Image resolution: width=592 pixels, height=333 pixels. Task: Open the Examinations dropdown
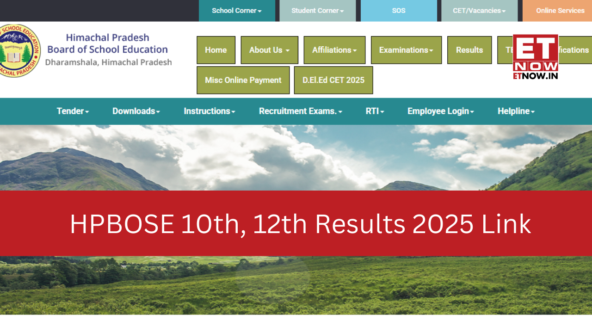(x=406, y=50)
